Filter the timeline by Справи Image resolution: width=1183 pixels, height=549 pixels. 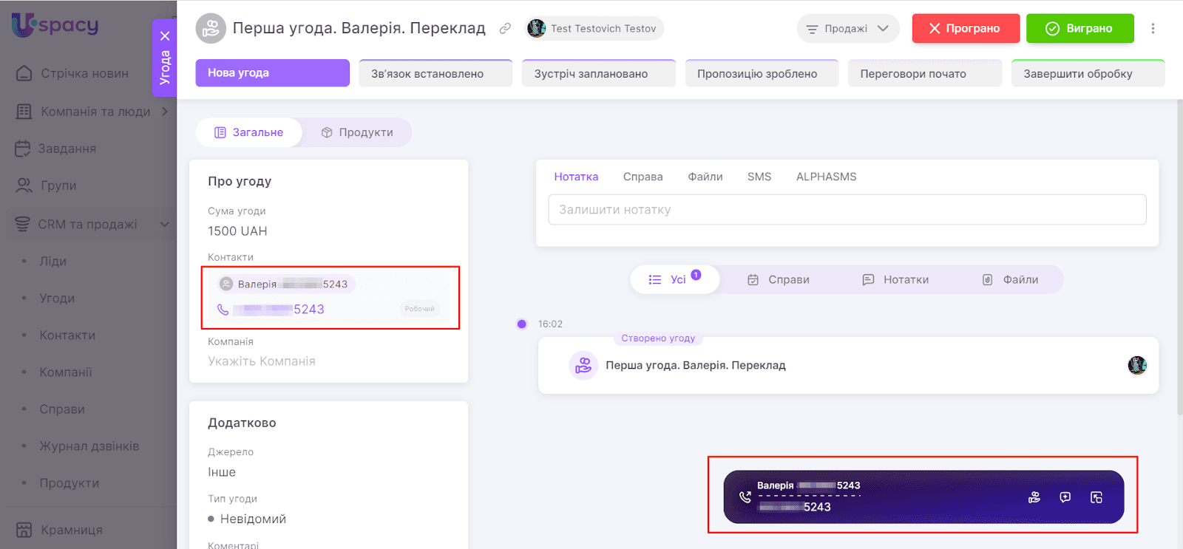[x=779, y=280]
